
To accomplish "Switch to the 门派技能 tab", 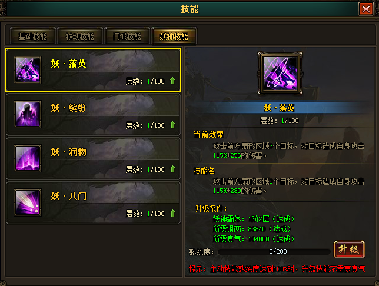I will point(127,36).
